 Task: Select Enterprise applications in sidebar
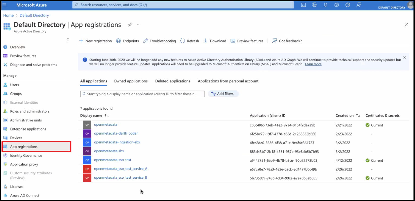tap(28, 129)
